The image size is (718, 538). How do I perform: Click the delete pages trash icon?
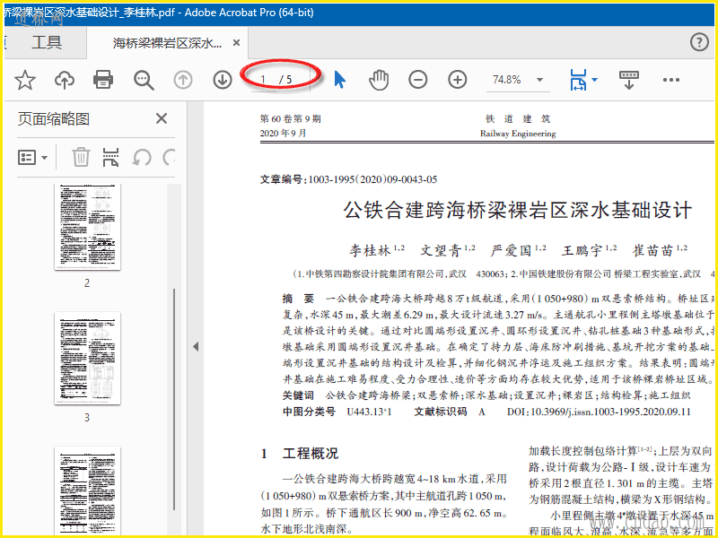click(81, 158)
